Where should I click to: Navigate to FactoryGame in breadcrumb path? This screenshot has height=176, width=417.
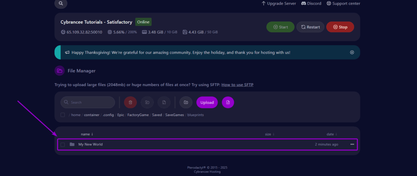pos(138,115)
